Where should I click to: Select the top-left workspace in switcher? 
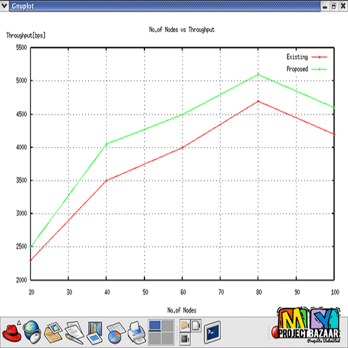click(155, 326)
